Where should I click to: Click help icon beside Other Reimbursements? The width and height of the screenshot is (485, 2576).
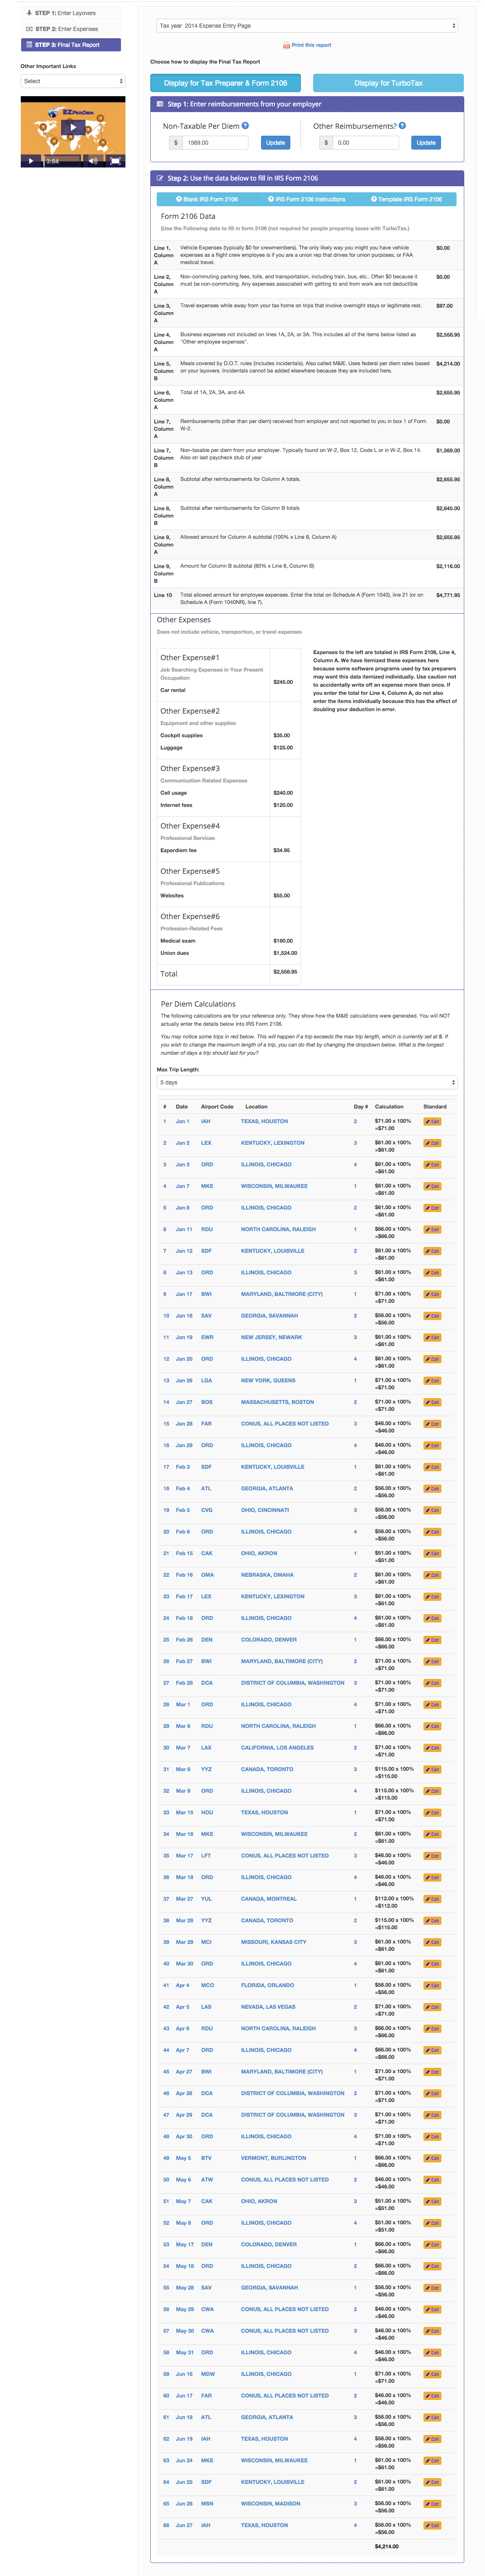[x=402, y=126]
